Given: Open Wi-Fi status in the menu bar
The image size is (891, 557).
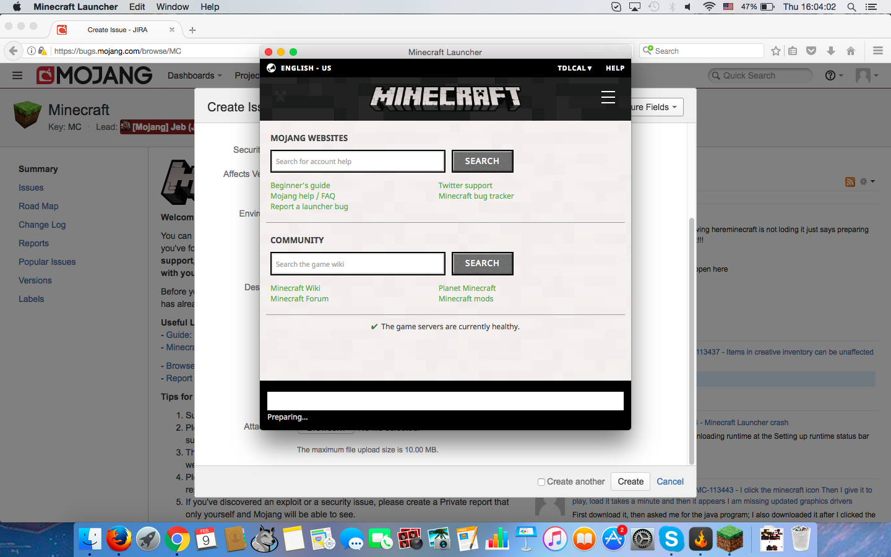Looking at the screenshot, I should pos(709,7).
